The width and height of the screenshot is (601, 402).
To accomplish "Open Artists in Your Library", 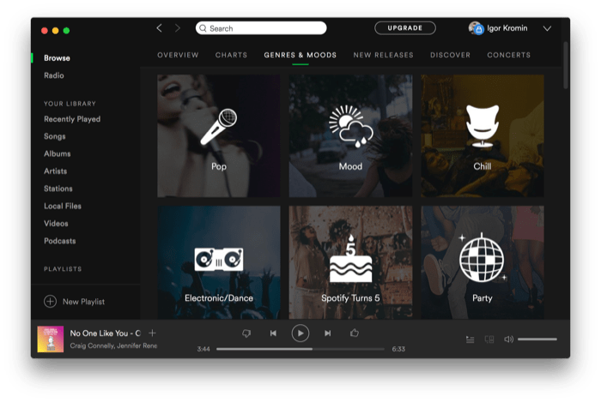I will (x=56, y=171).
